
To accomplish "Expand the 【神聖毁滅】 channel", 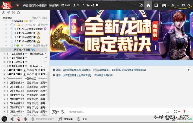I will pyautogui.click(x=5, y=83).
